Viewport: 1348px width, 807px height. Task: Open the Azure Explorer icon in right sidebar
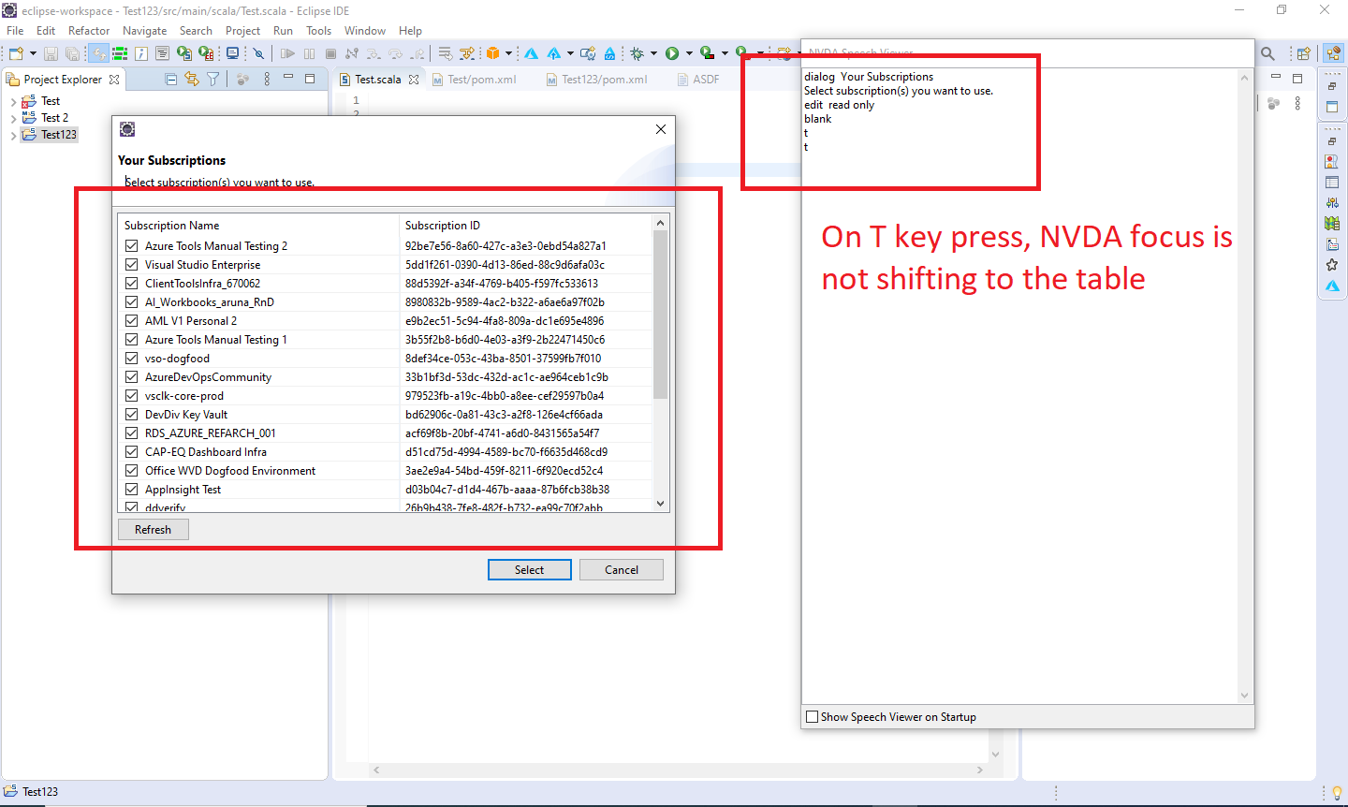pos(1332,286)
